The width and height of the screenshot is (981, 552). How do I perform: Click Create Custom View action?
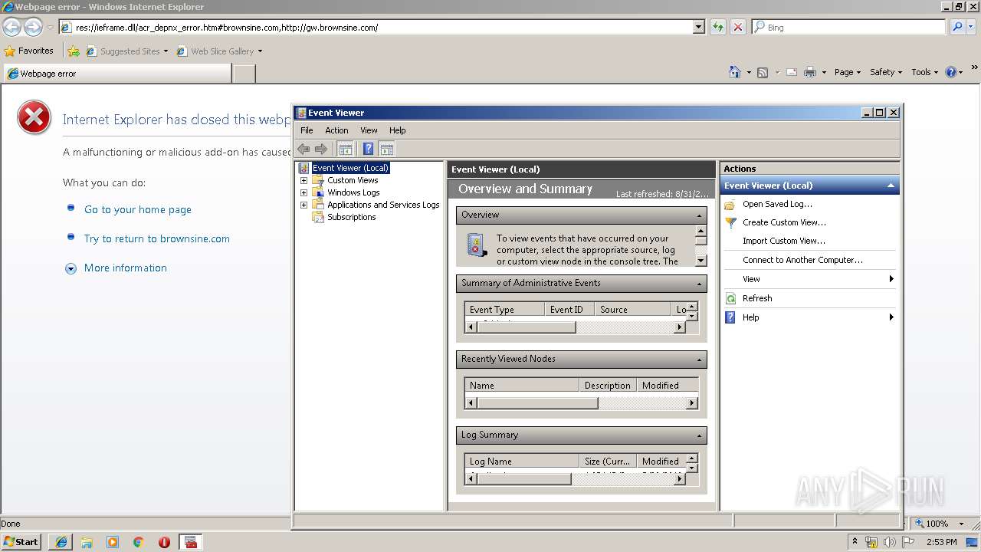pyautogui.click(x=784, y=222)
